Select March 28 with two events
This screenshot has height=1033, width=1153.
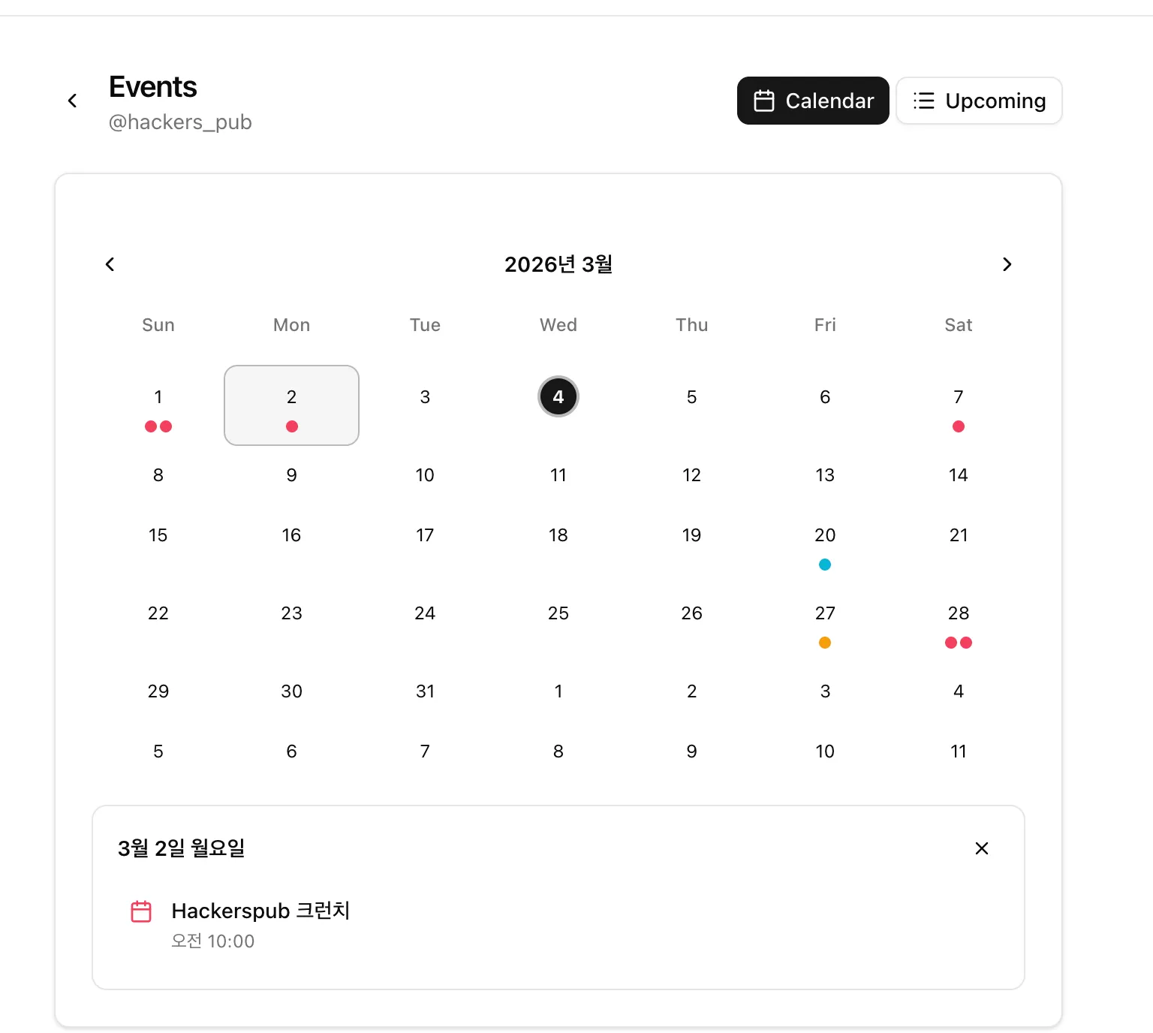click(x=959, y=622)
